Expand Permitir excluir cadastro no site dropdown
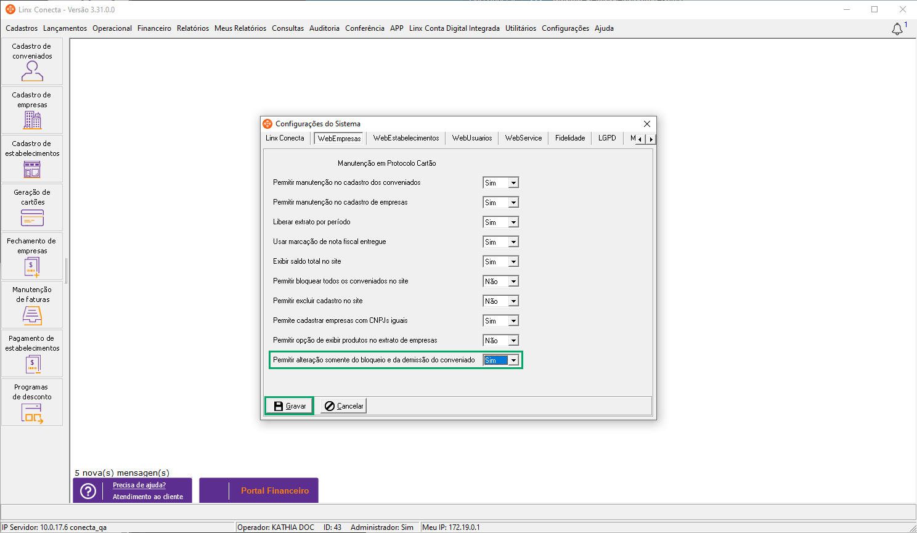This screenshot has height=533, width=917. tap(513, 301)
